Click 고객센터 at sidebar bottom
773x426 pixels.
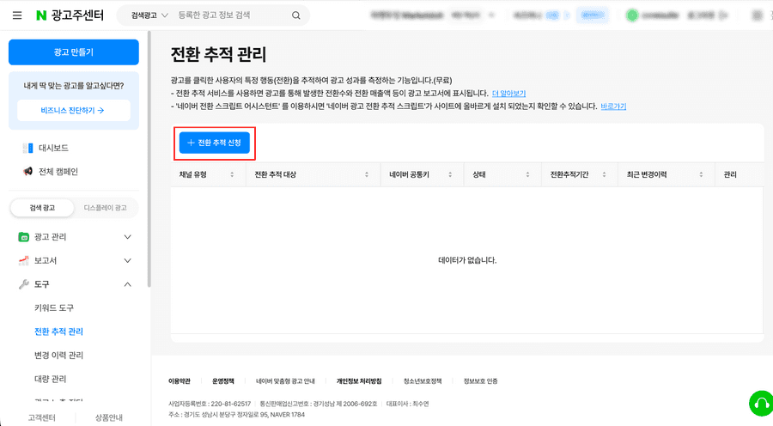[41, 417]
